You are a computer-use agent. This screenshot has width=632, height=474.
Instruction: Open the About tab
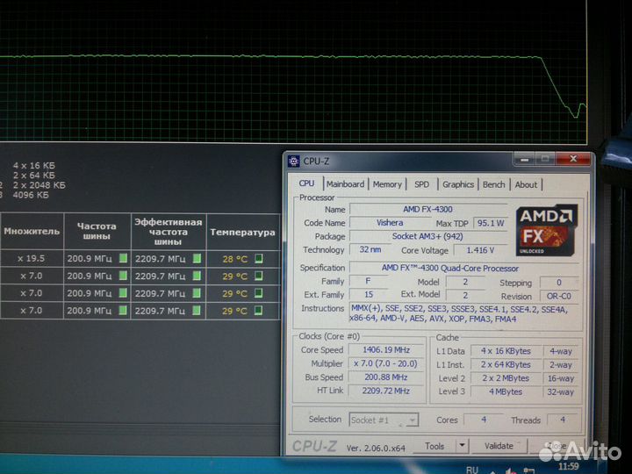[x=526, y=184]
